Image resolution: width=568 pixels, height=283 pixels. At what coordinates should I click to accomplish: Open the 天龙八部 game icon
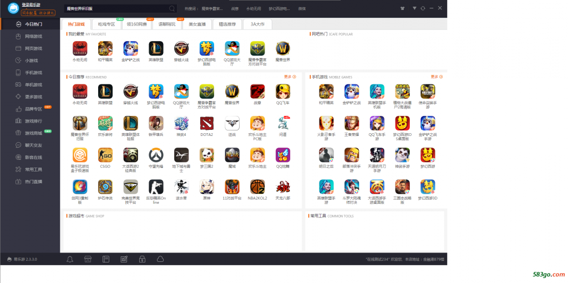coord(282,186)
